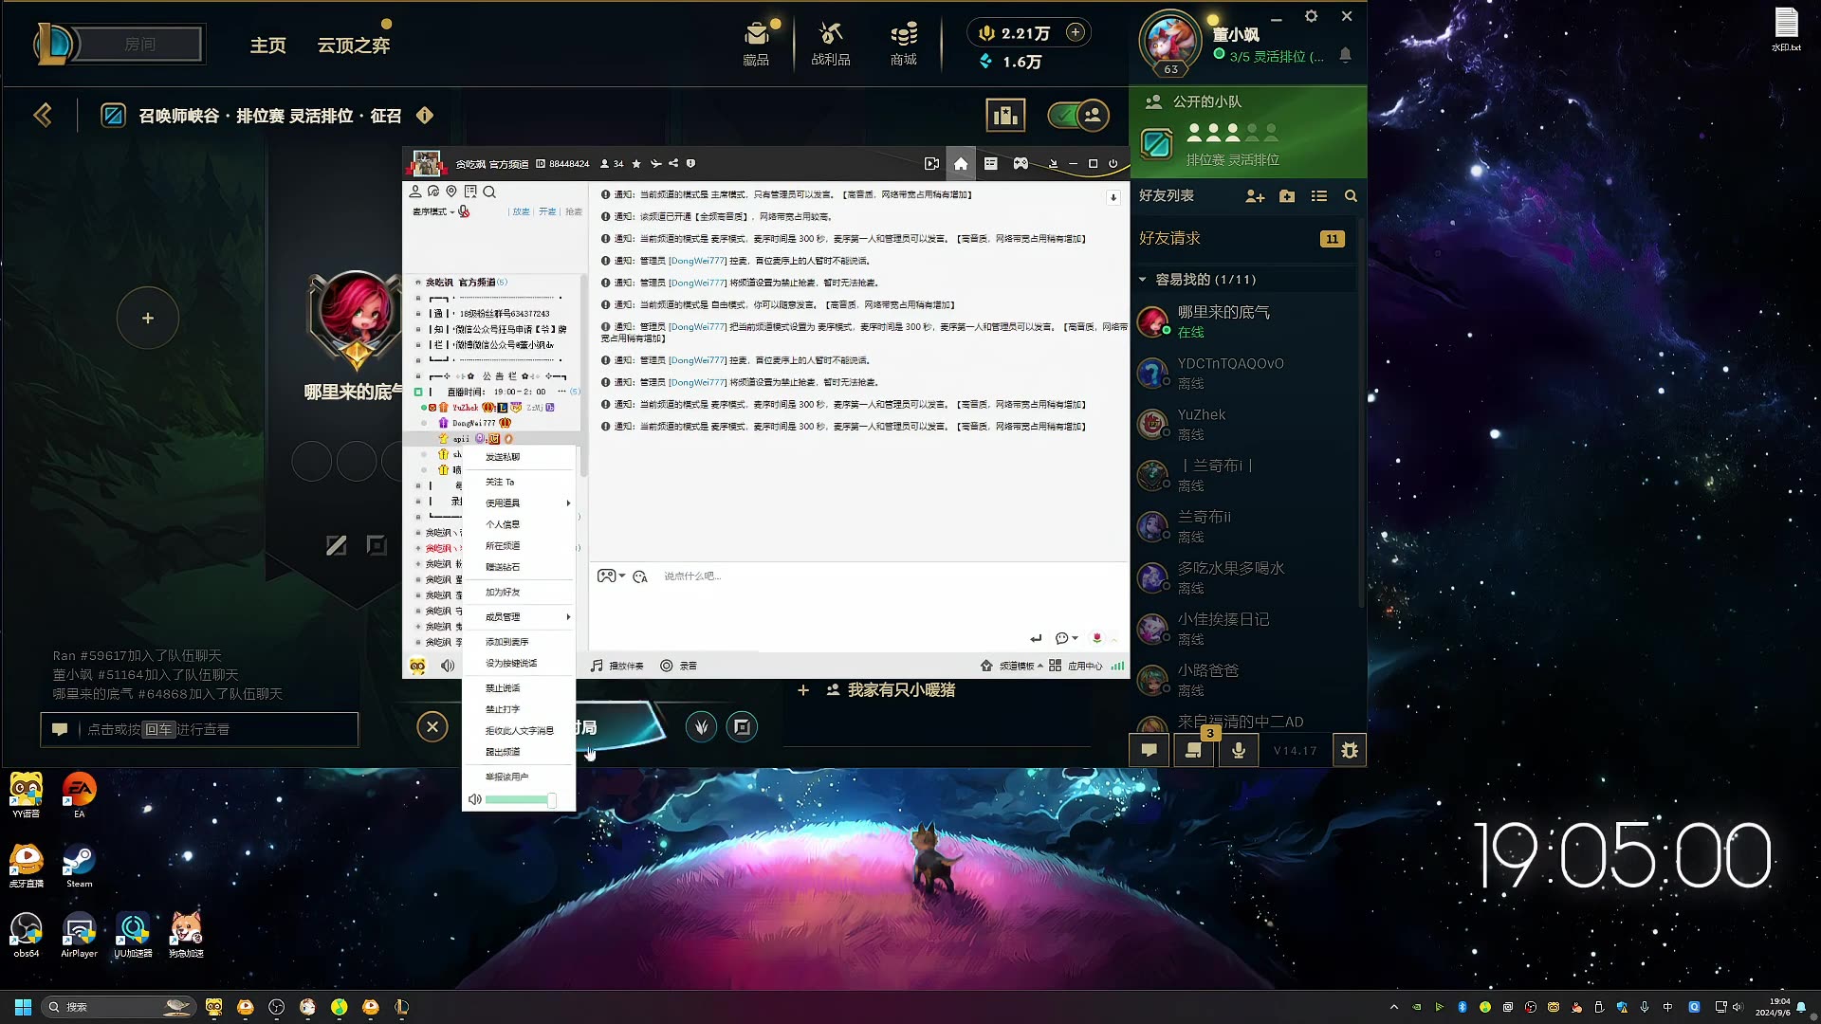
Task: Toggle the YY speaker volume icon
Action: coord(448,666)
